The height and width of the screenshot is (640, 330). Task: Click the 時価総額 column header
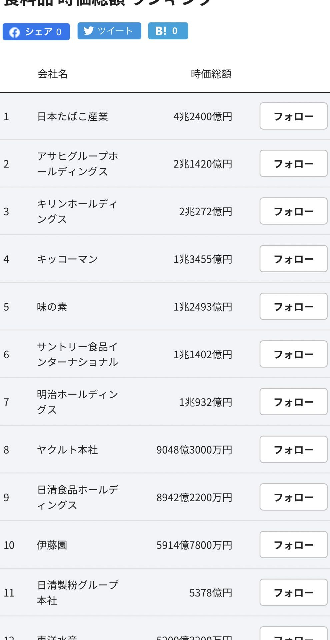coord(211,74)
